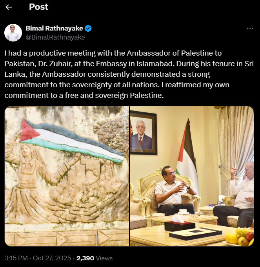
Task: Expand the stone relief carving photo
Action: tap(67, 176)
